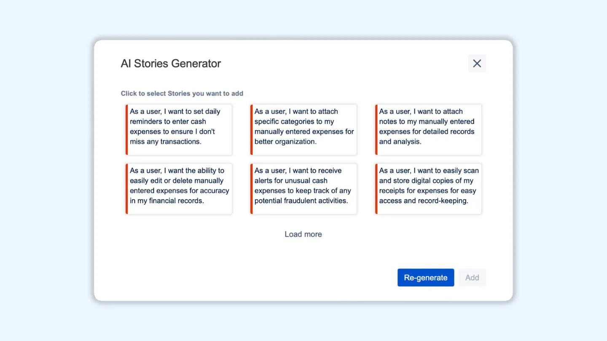This screenshot has height=341, width=607.
Task: Select the scan and store receipts story card
Action: point(428,189)
